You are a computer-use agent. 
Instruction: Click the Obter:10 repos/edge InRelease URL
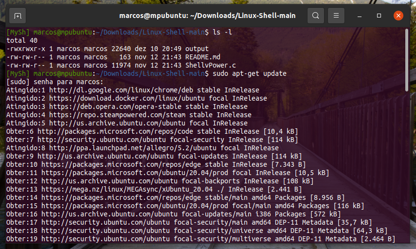coord(121,164)
